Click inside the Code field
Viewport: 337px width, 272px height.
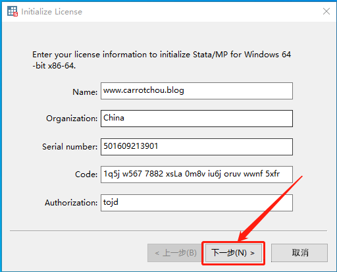197,175
